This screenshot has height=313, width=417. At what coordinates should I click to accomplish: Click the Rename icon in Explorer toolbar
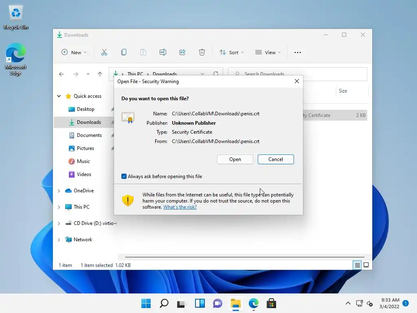tap(163, 53)
